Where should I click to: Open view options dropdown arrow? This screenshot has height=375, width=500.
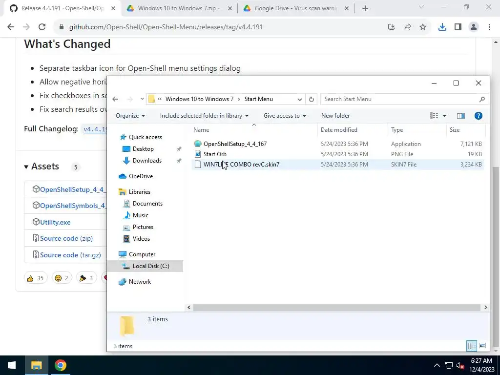pos(444,116)
